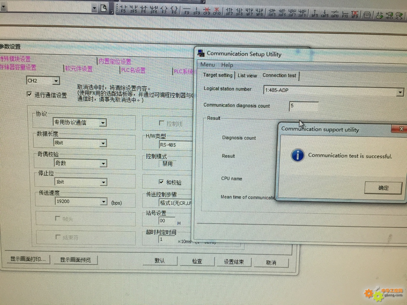
Task: Click the 默认 button
Action: tap(160, 261)
